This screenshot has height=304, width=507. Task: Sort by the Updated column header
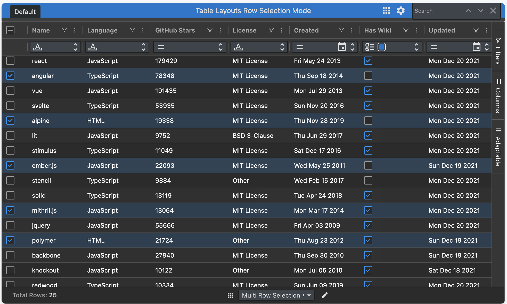tap(441, 30)
